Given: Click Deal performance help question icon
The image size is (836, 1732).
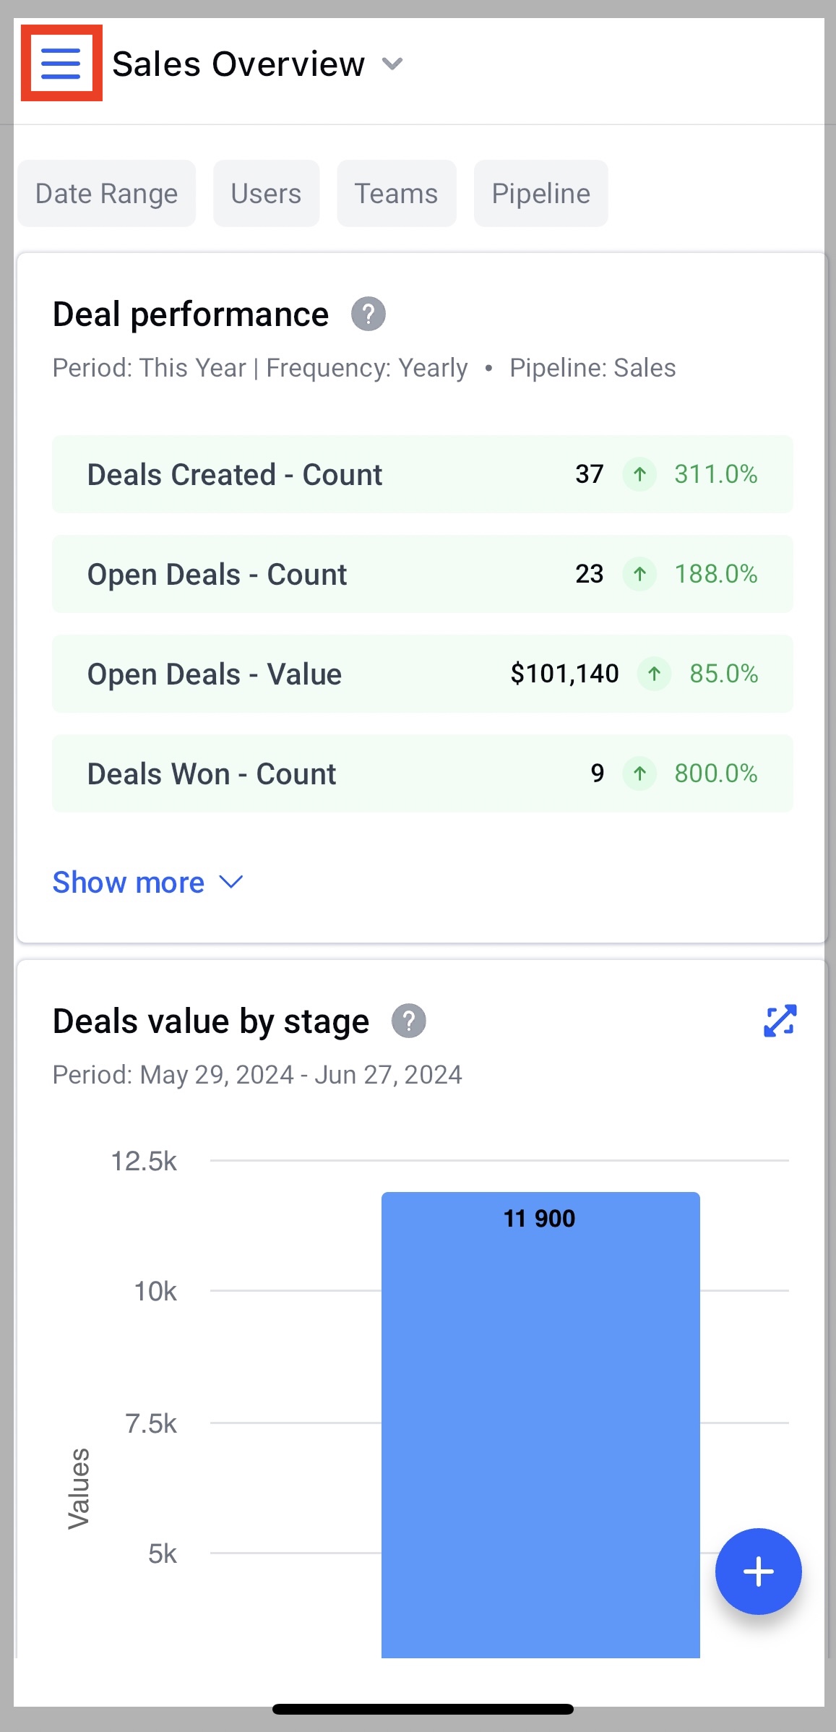Looking at the screenshot, I should click(369, 314).
